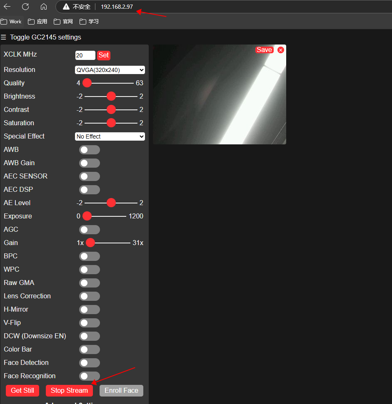
Task: Click the not-secure warning icon
Action: [x=66, y=7]
